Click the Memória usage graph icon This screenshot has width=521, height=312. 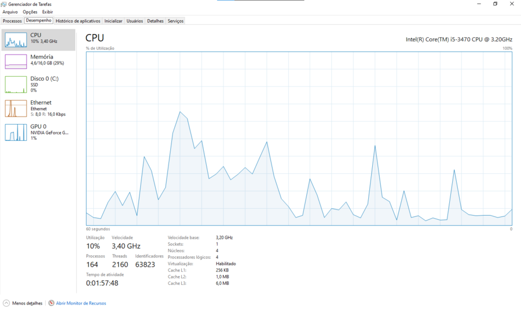tap(16, 61)
